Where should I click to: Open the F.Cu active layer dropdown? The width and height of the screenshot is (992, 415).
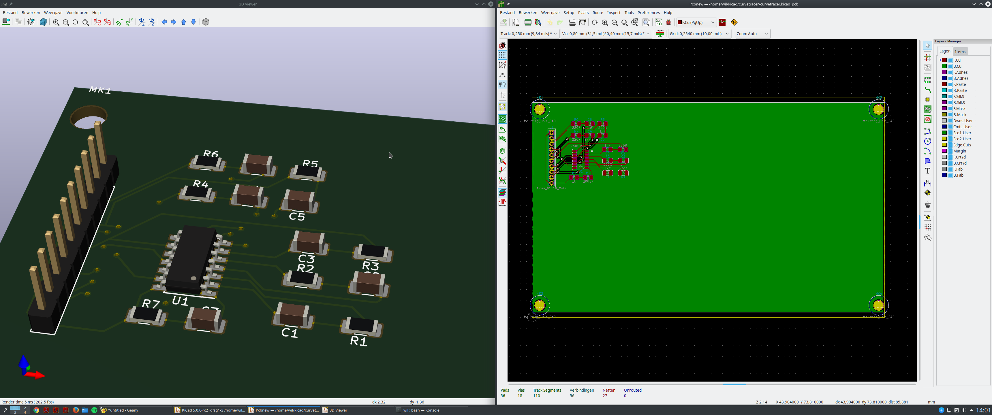pos(696,22)
